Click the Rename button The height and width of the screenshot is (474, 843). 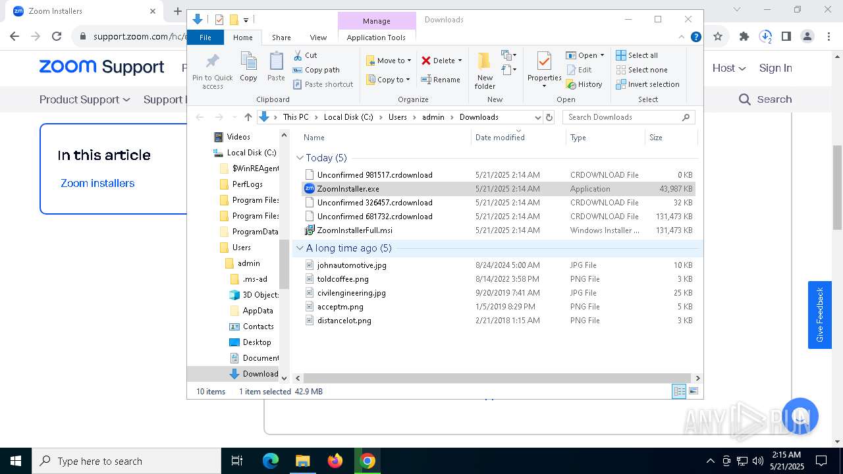click(x=441, y=80)
